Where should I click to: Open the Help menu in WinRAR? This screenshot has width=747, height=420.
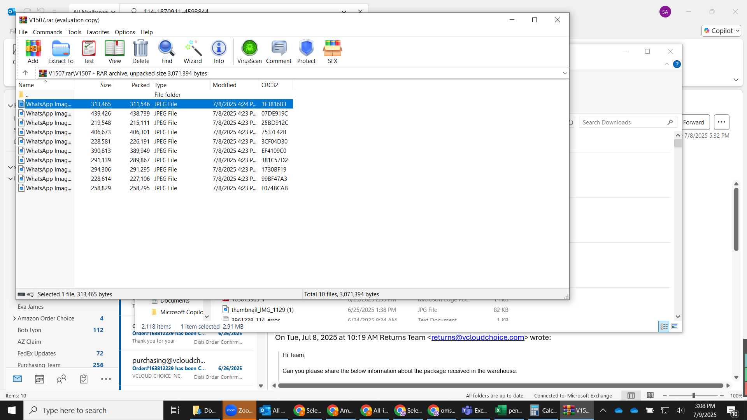click(x=146, y=32)
